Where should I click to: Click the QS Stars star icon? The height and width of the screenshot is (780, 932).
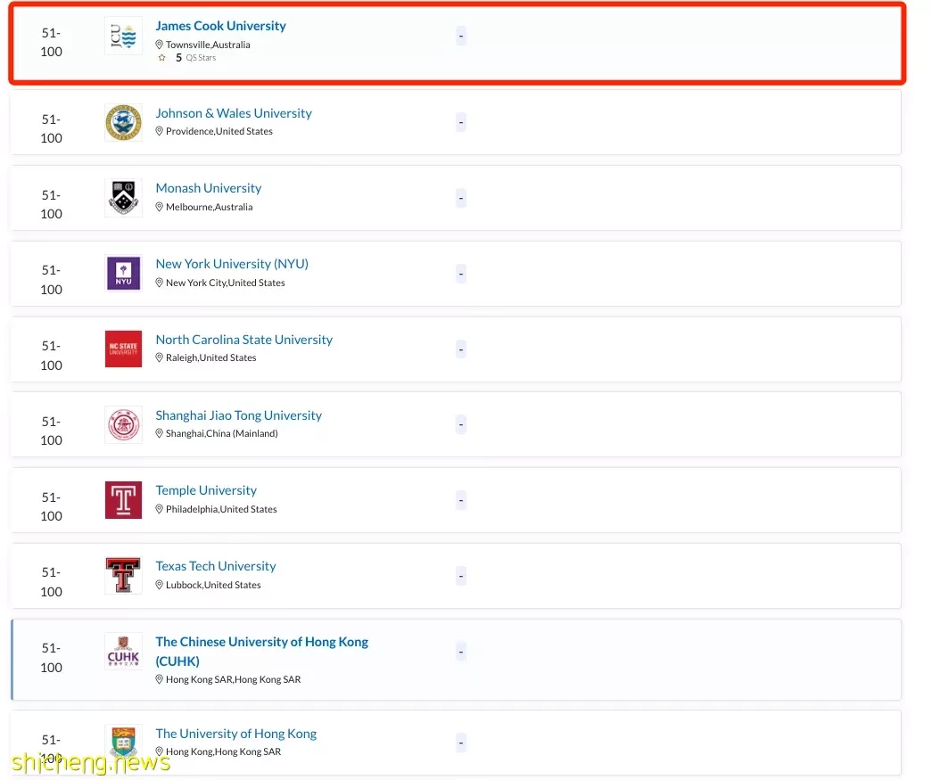coord(161,58)
